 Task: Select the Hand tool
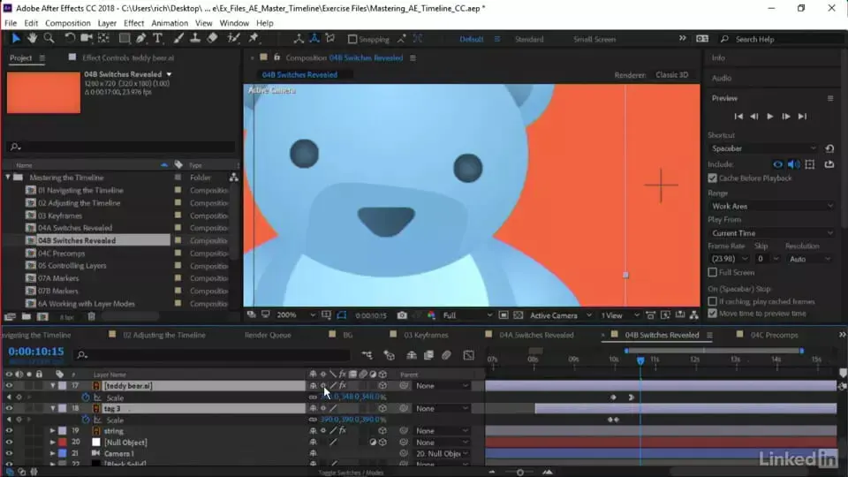[33, 38]
